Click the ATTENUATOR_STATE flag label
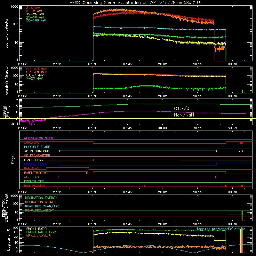Image resolution: width=256 pixels, height=256 pixels. click(39, 138)
